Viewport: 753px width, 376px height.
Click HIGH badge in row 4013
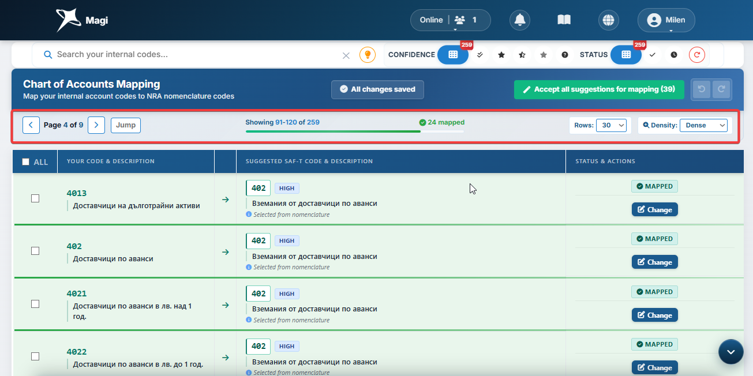point(287,188)
